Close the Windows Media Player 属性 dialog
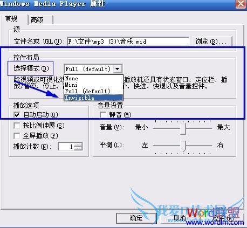Image resolution: width=247 pixels, height=228 pixels. click(241, 3)
